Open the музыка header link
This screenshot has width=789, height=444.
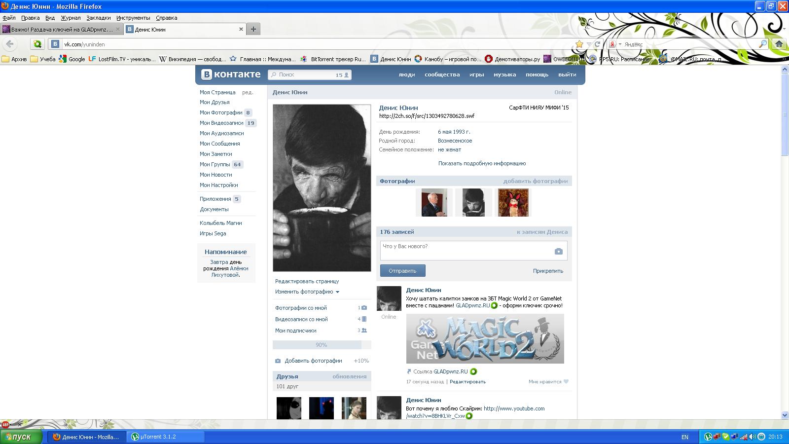point(504,74)
